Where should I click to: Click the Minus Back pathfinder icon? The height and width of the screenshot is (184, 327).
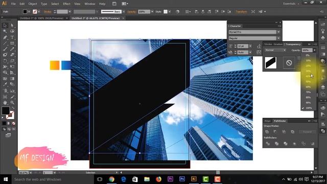coord(312,144)
